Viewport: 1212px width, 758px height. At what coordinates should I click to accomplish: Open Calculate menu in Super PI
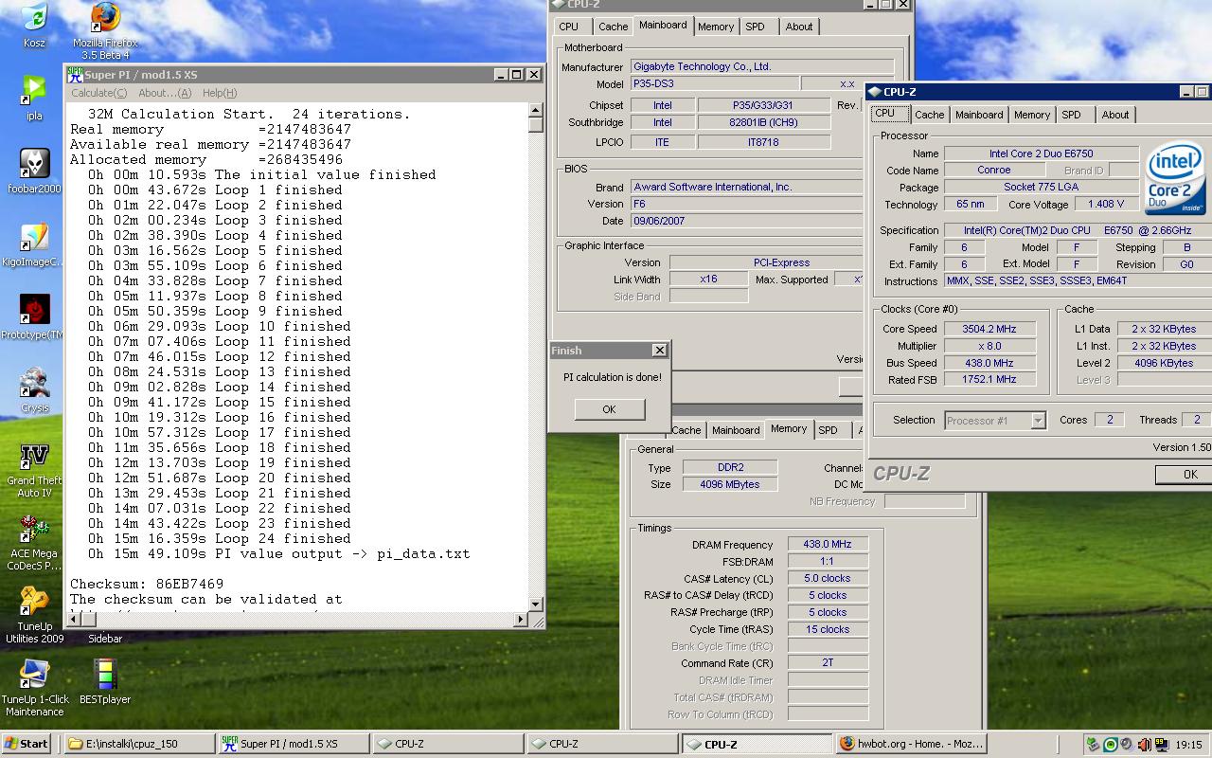99,93
